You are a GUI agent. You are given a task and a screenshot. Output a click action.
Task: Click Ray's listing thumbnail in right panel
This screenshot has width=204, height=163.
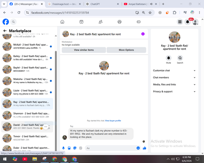[175, 37]
